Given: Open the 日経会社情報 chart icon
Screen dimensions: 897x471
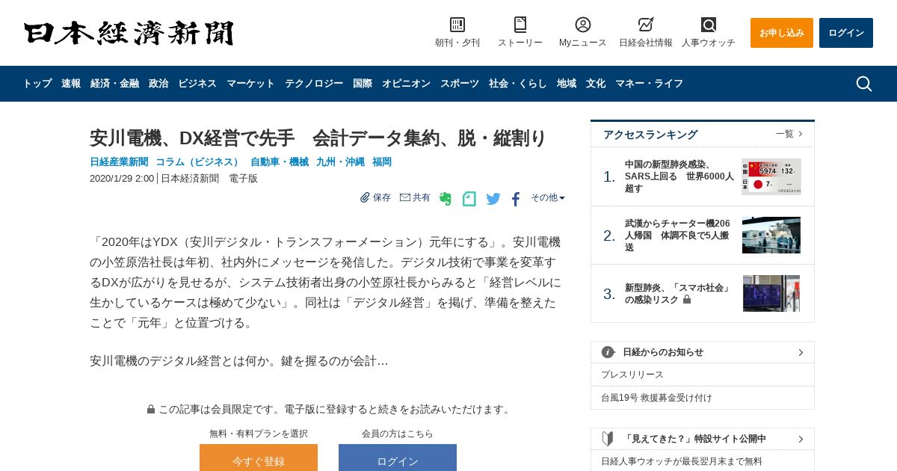Looking at the screenshot, I should (646, 25).
